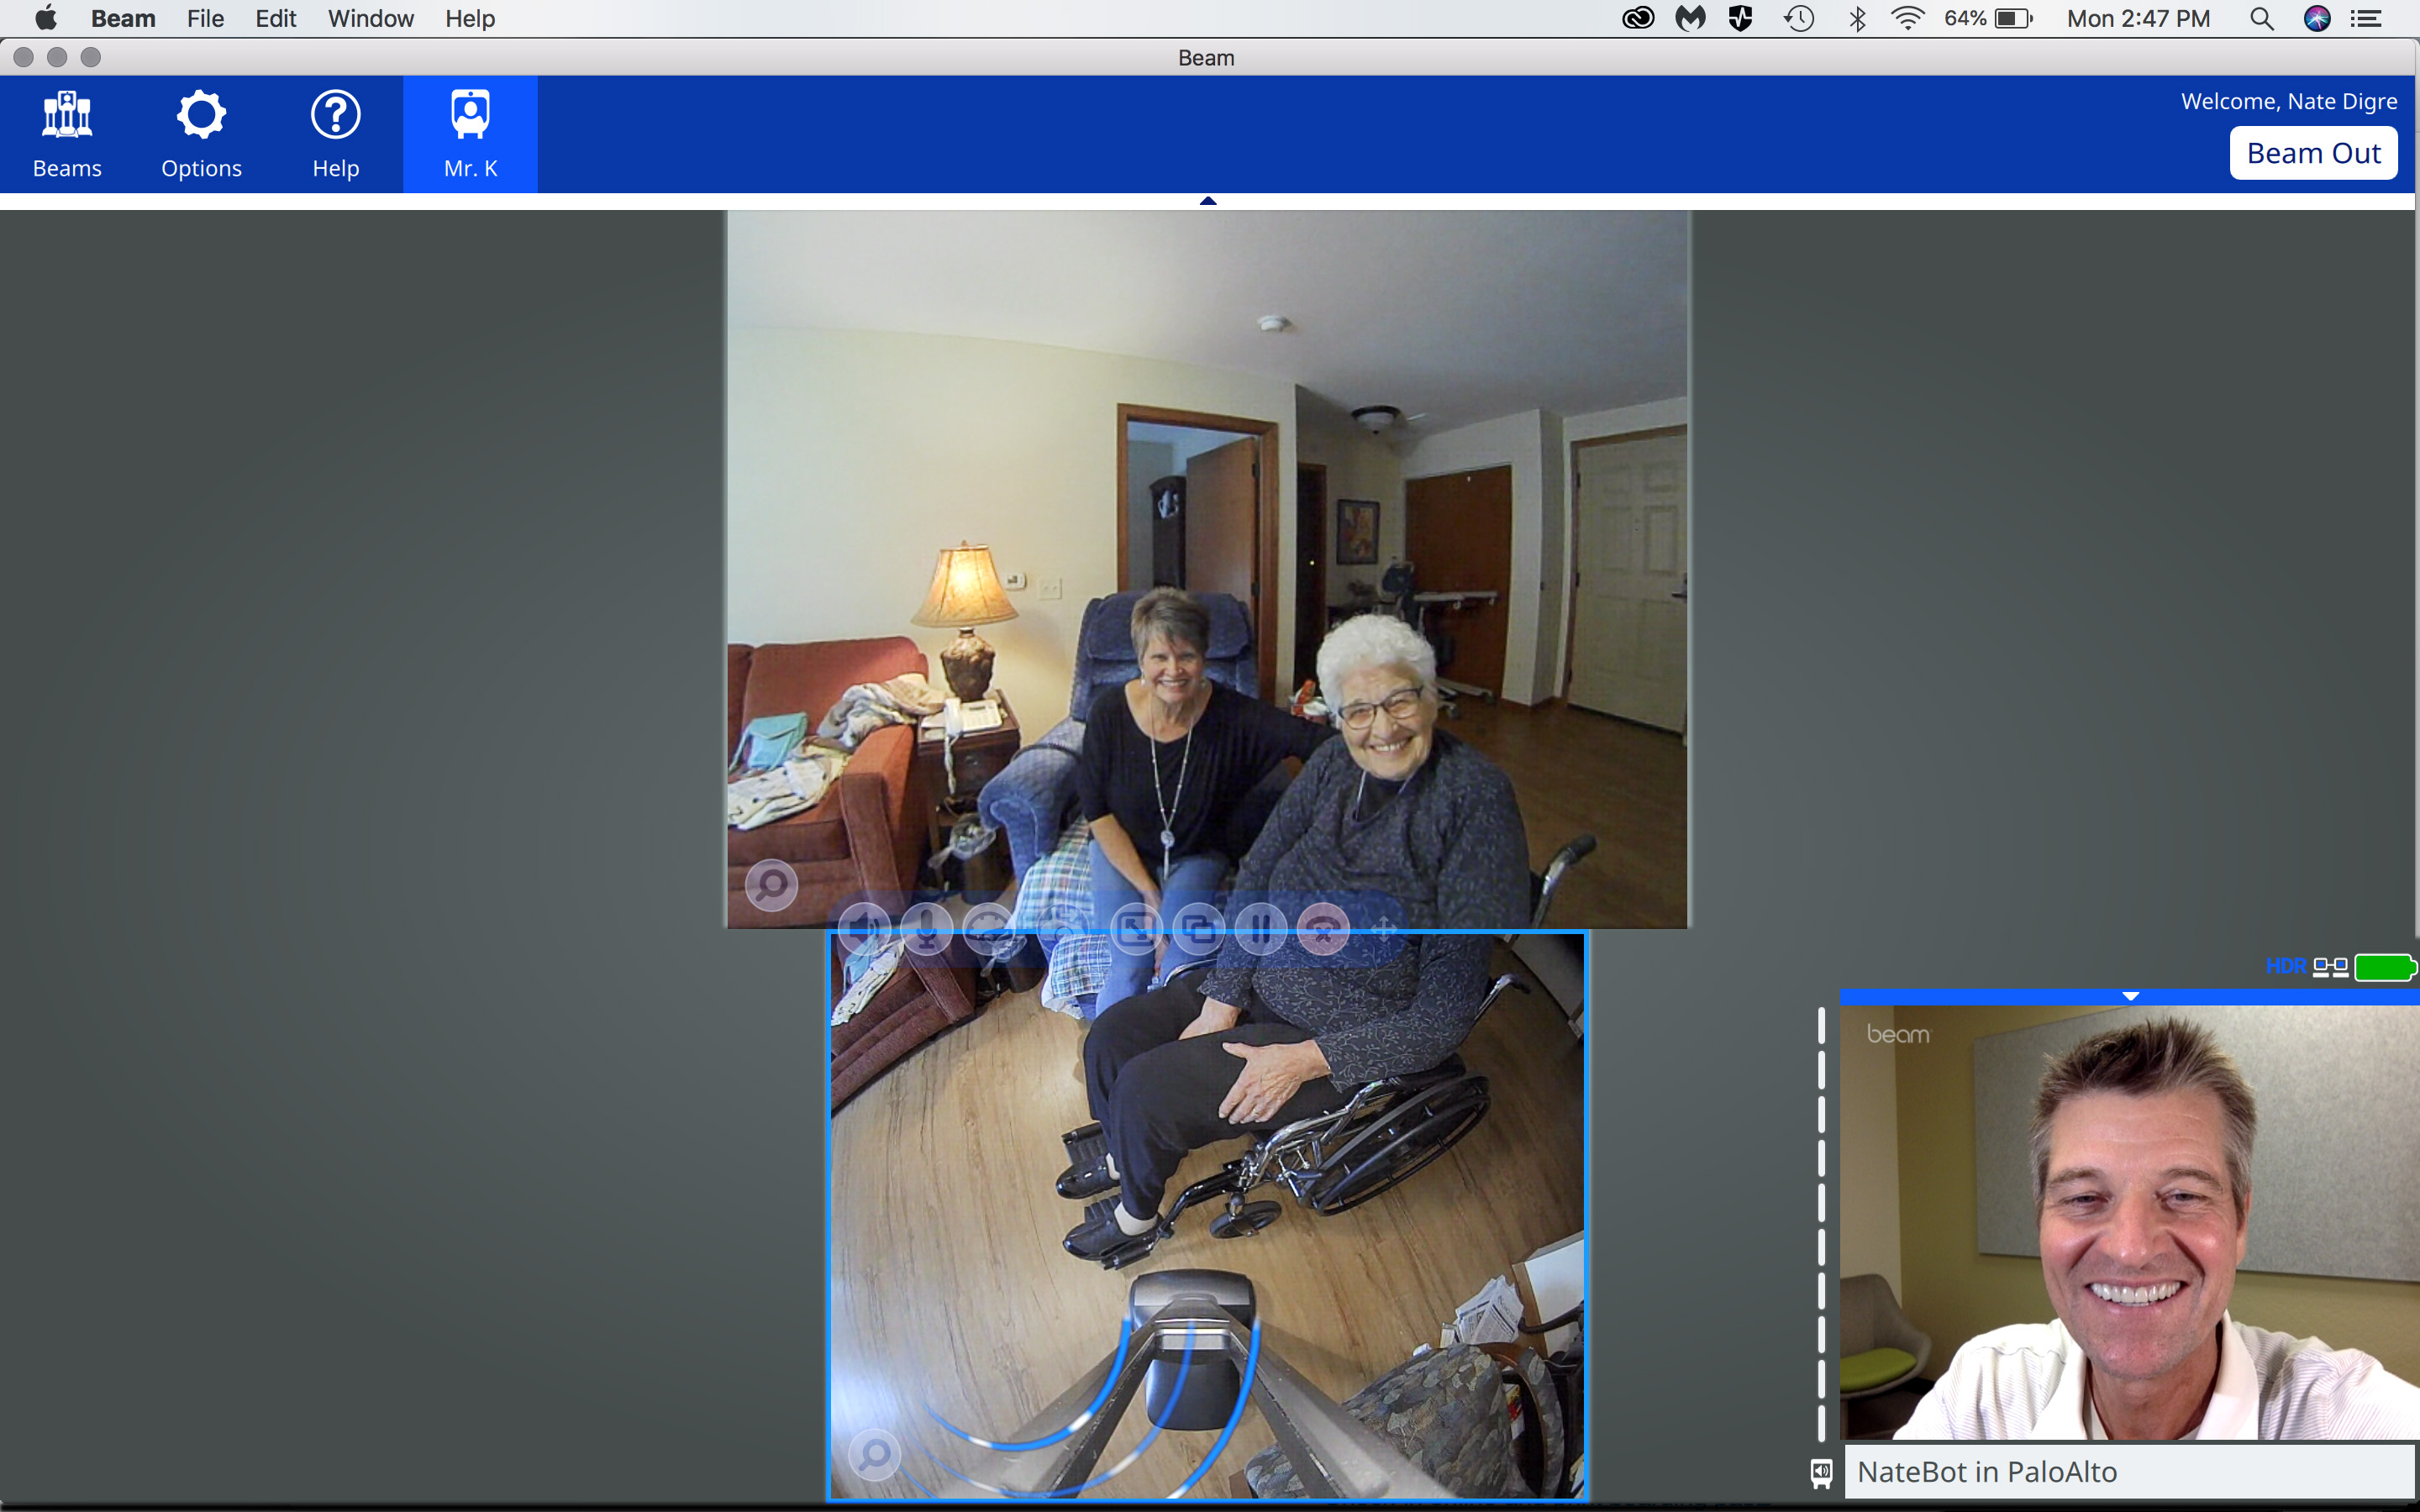Screen dimensions: 2420x1512
Task: Open the Apple menu
Action: [46, 18]
